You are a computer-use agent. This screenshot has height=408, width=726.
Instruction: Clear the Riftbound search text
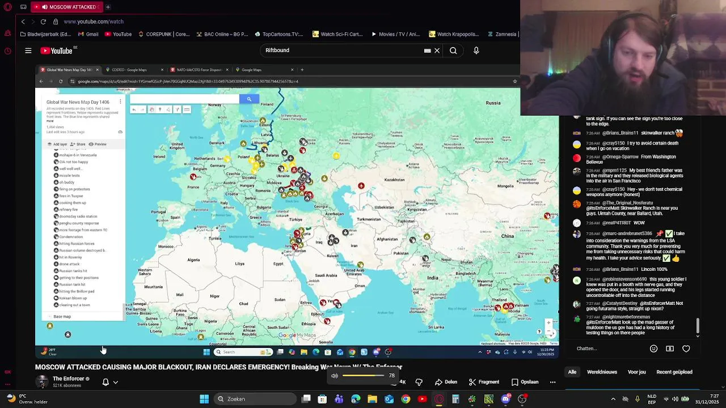pyautogui.click(x=437, y=50)
